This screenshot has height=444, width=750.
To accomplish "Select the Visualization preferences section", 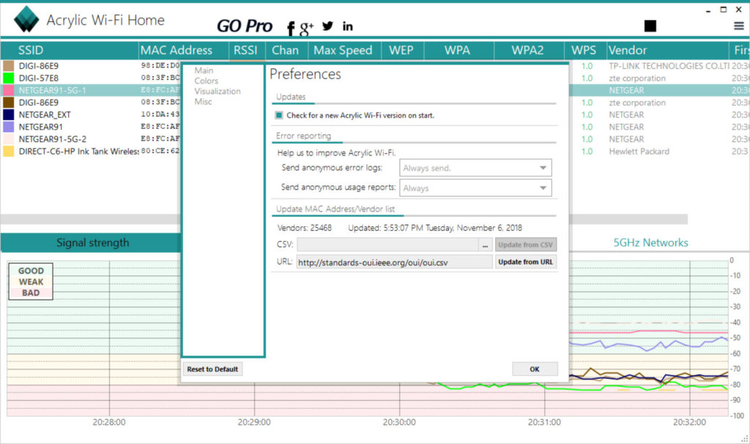I will pos(218,91).
